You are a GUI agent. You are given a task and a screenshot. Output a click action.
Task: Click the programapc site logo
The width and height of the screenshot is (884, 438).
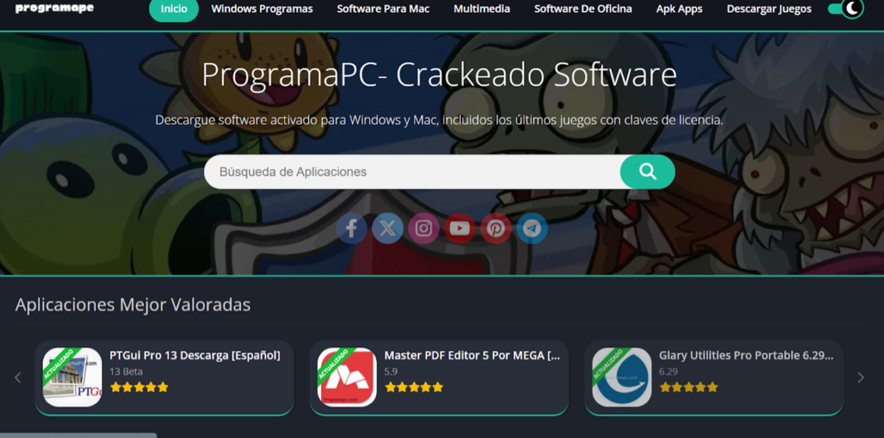(x=54, y=8)
